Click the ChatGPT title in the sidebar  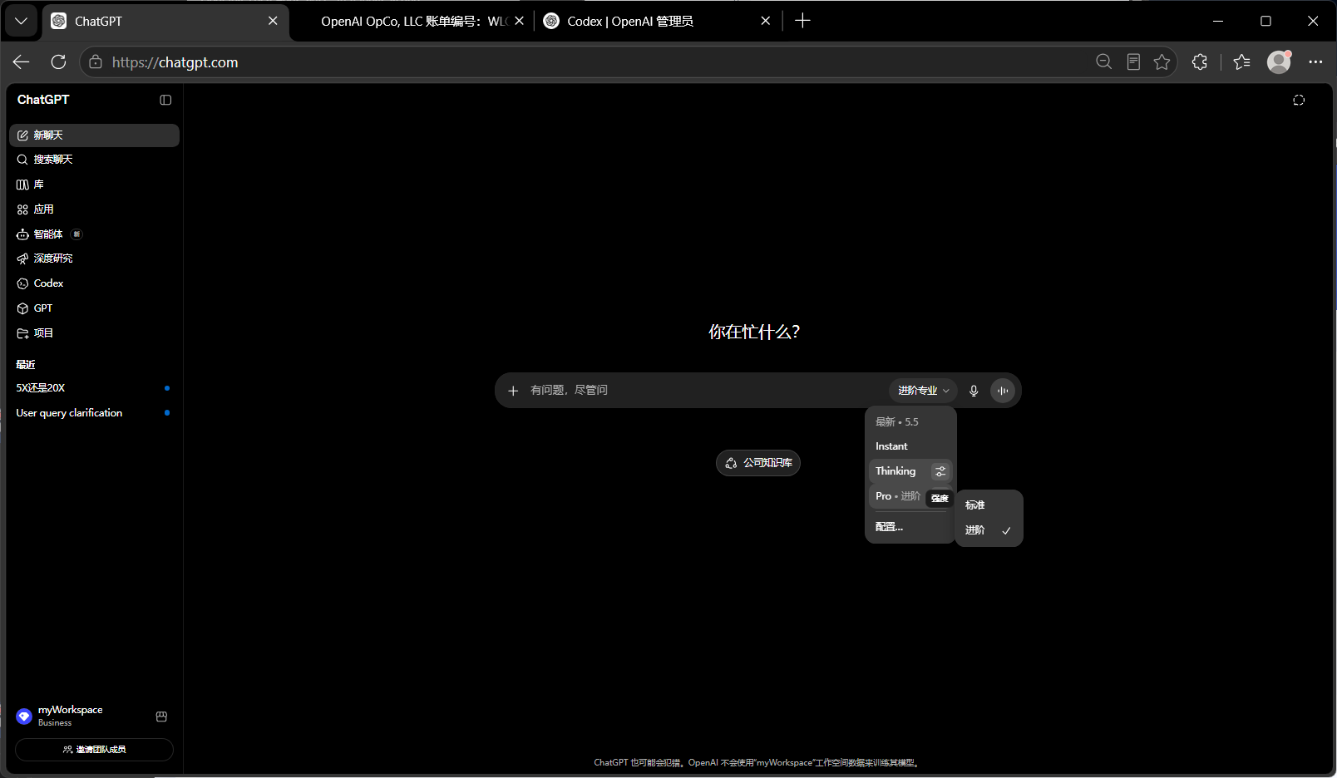[x=43, y=100]
